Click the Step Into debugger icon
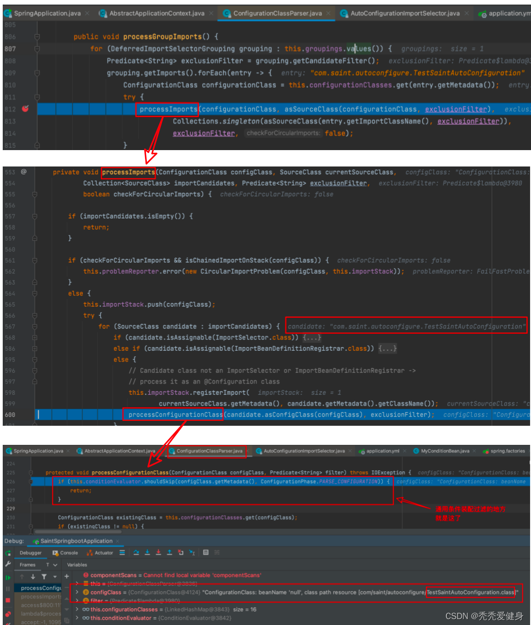The image size is (531, 625). pyautogui.click(x=147, y=553)
